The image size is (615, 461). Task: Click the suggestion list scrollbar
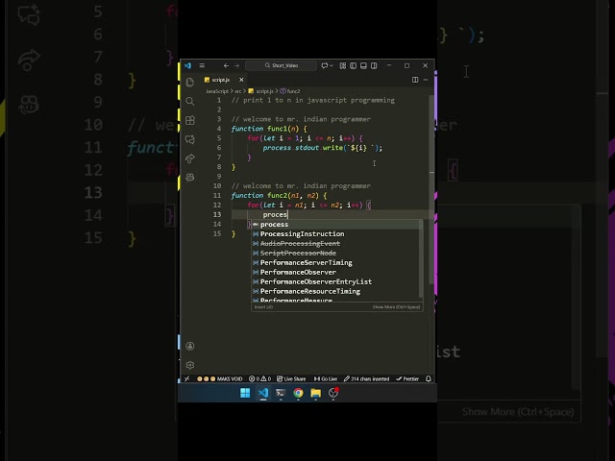coord(421,258)
